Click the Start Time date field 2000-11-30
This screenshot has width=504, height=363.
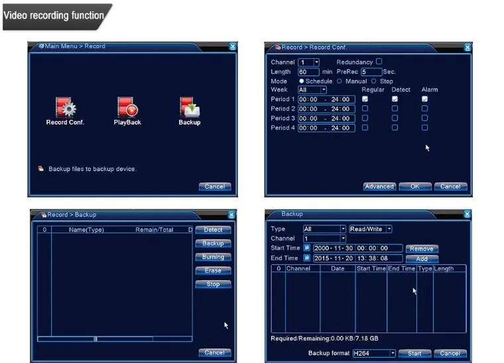[x=334, y=248]
